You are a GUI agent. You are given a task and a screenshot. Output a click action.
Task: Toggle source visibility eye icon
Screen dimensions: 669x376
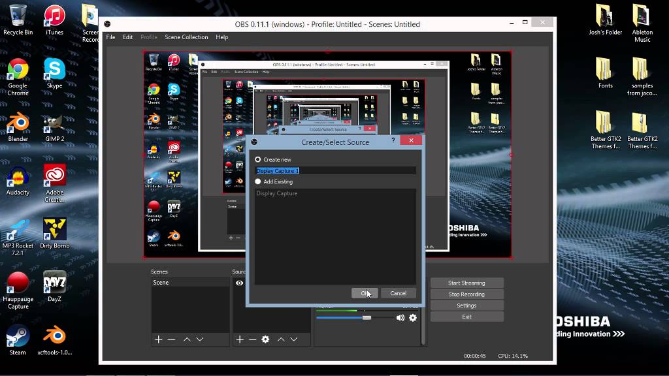click(x=239, y=283)
